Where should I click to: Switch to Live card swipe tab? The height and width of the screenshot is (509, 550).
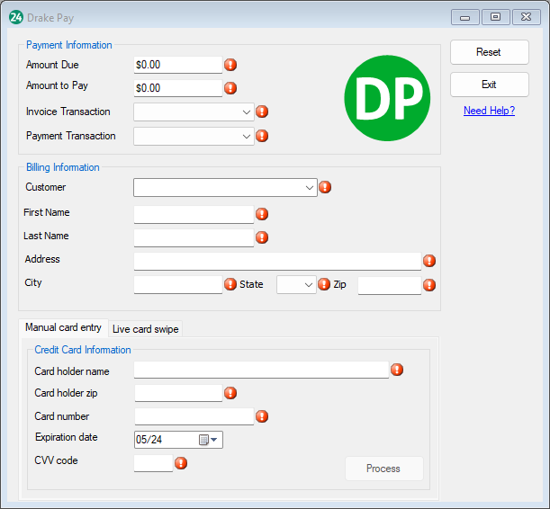(x=145, y=329)
